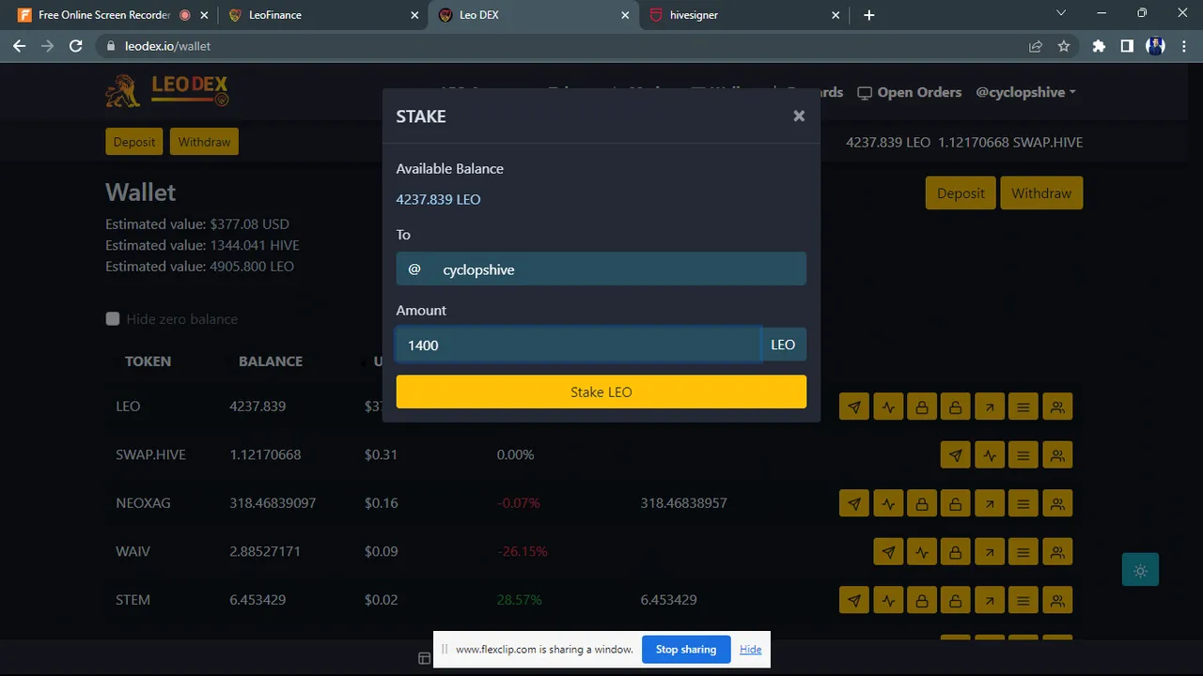This screenshot has height=676, width=1203.
Task: Click the open lock unstake icon in NEOXAG row
Action: point(955,503)
